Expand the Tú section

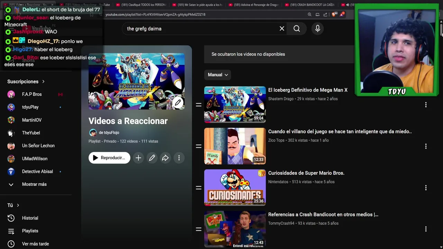[13, 205]
